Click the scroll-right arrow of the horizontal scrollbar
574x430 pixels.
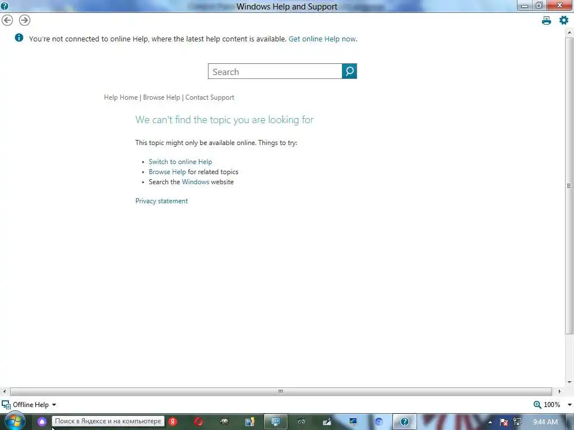pos(559,391)
